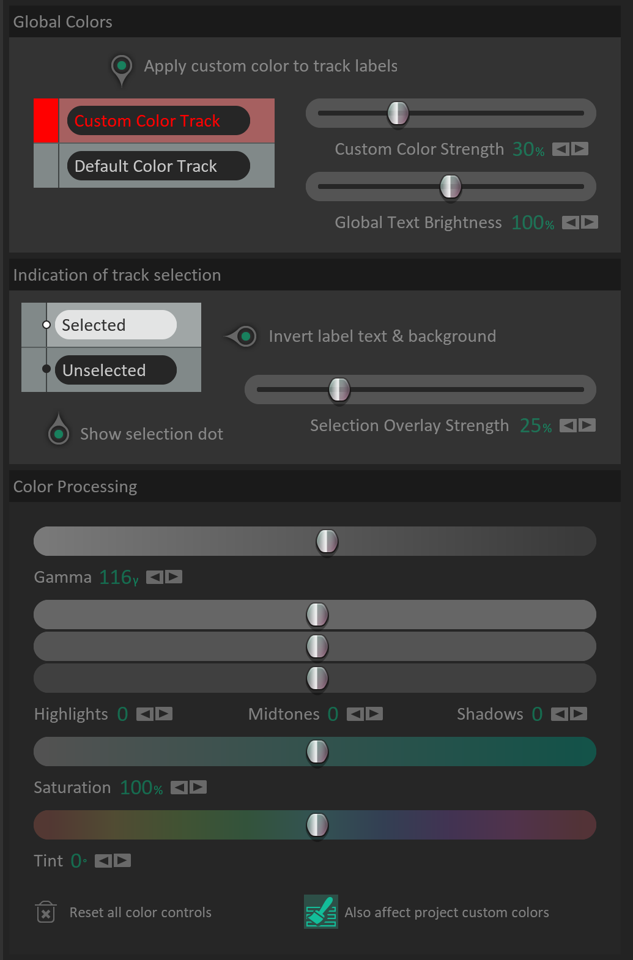This screenshot has height=960, width=633.
Task: Collapse the Color Processing section header
Action: point(75,486)
